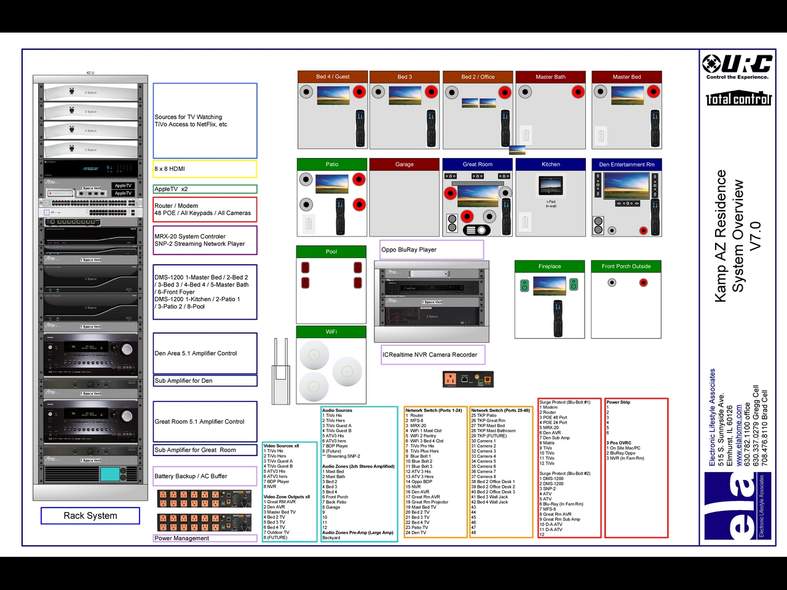Click the gray speaker in Front Porch Outside
787x590 pixels.
612,283
